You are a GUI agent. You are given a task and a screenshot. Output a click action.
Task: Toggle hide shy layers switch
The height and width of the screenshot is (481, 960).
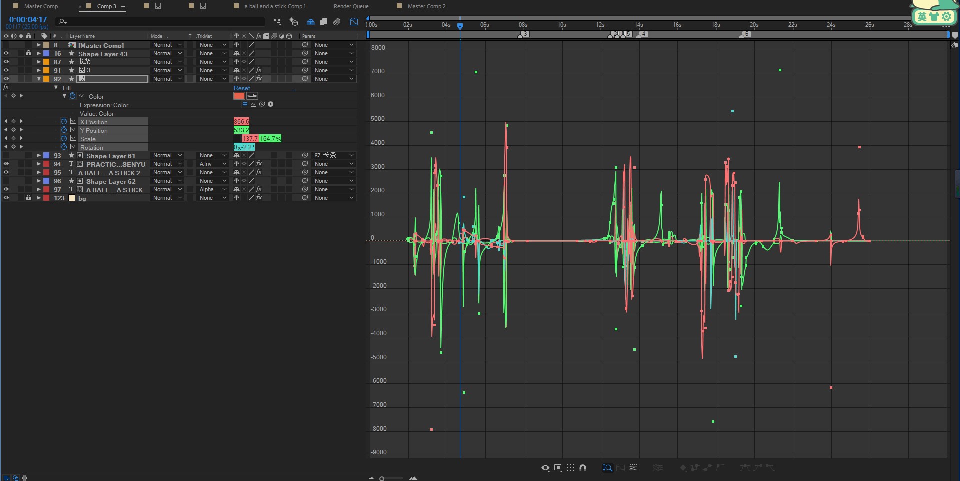pos(310,22)
